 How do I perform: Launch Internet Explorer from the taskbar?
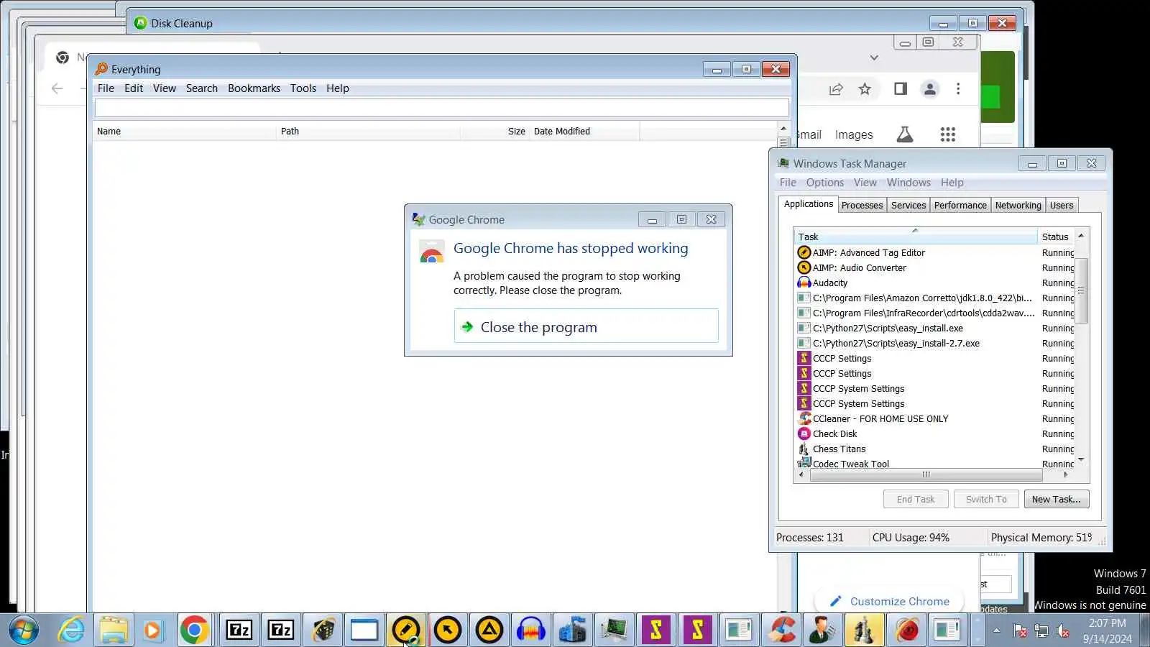tap(70, 630)
